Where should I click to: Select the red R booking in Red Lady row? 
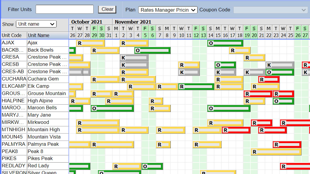pos(295,166)
